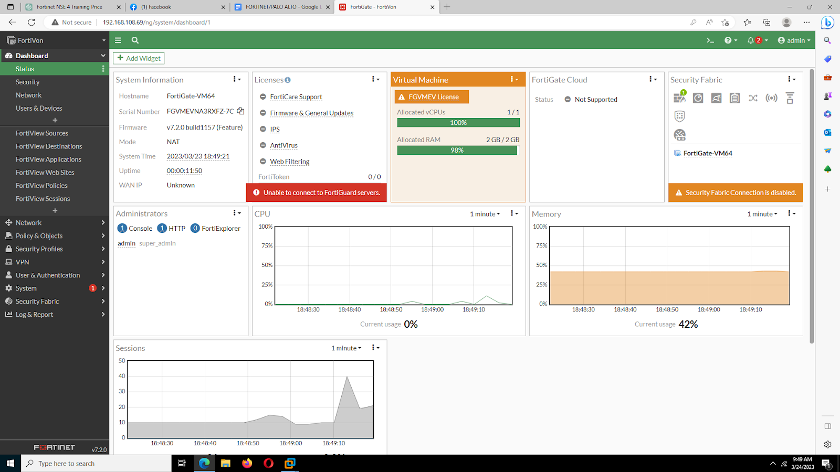Open the Users & Devices dashboard

click(55, 108)
